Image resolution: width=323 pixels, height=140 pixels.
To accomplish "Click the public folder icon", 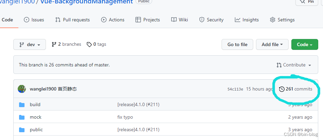I will (22, 130).
